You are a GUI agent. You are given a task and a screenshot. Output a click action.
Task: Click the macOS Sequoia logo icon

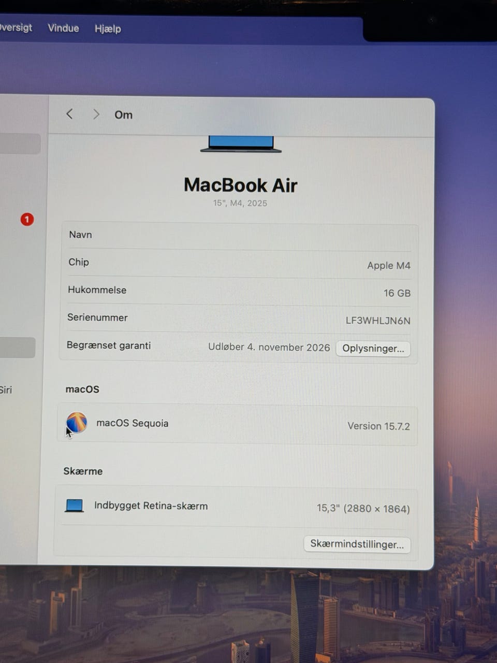pos(77,423)
